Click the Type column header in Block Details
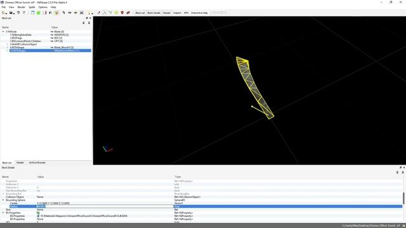Image resolution: width=406 pixels, height=228 pixels. coord(178,177)
